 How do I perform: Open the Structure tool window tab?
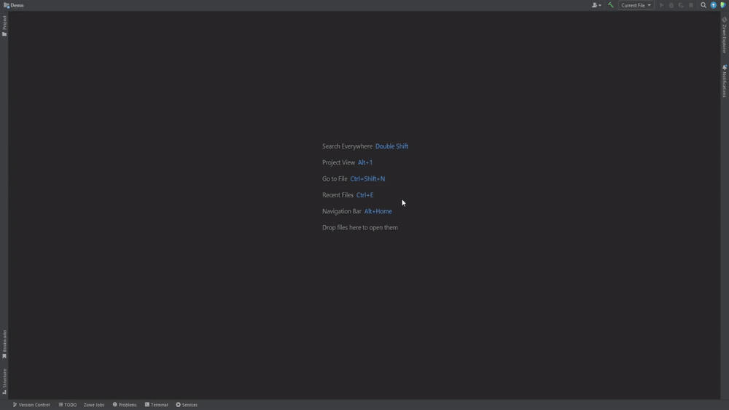click(4, 381)
